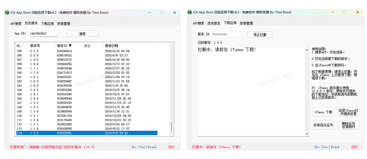367x159 pixels.
Task: Select row 168 version 1.3.1
Action: (87, 107)
